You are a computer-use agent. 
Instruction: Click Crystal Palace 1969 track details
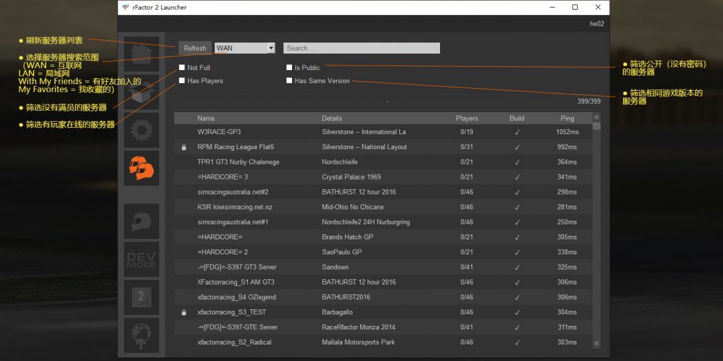(x=351, y=177)
